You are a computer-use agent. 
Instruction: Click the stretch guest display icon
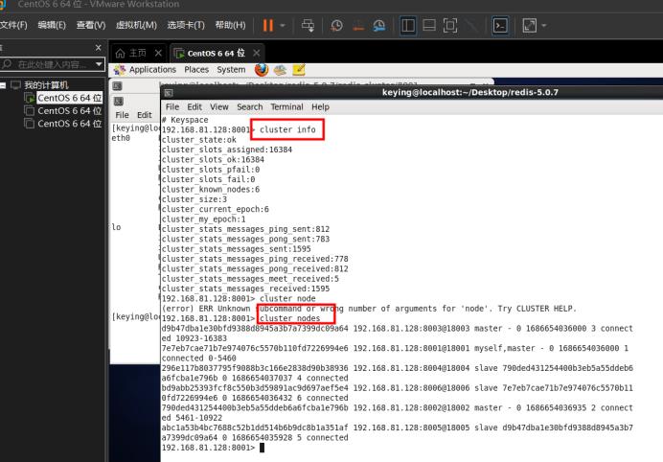[530, 25]
